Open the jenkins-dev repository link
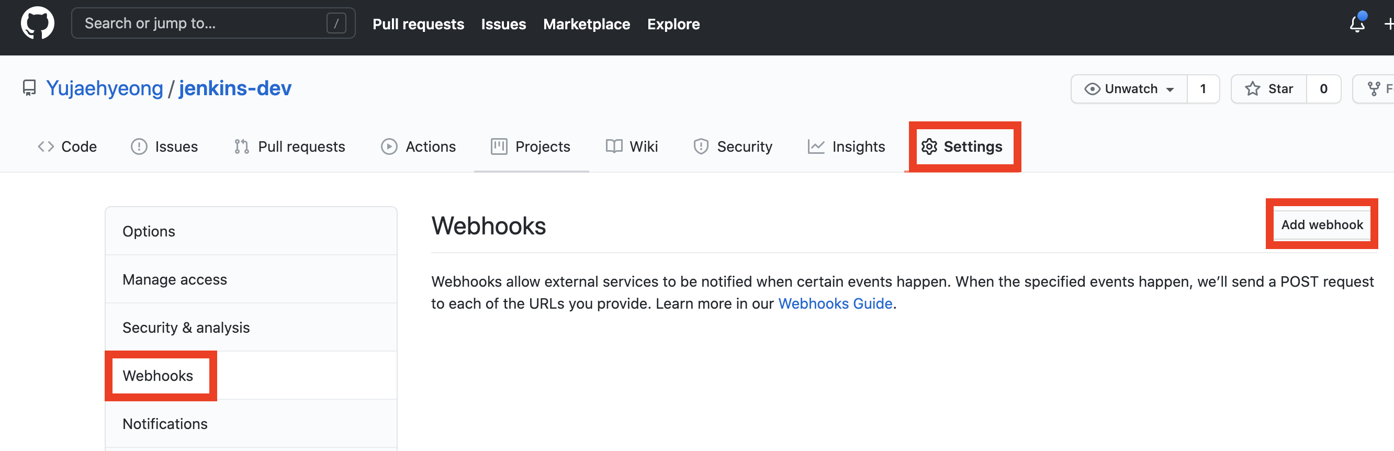Screen dimensions: 1394x451 click(x=235, y=88)
